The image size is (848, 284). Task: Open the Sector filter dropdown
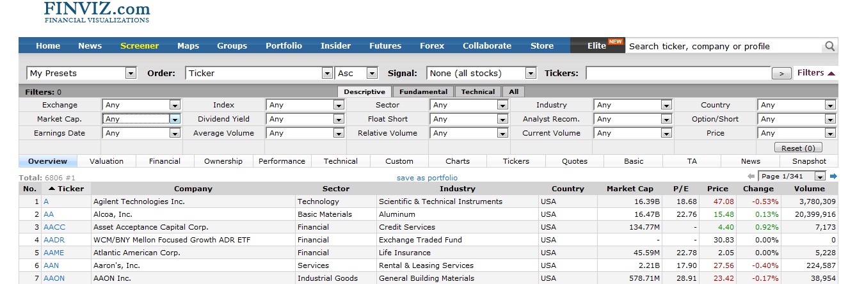[502, 105]
